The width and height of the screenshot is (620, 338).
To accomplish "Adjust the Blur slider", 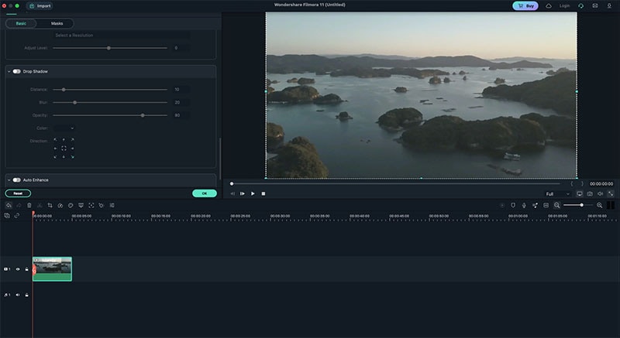I will click(110, 103).
